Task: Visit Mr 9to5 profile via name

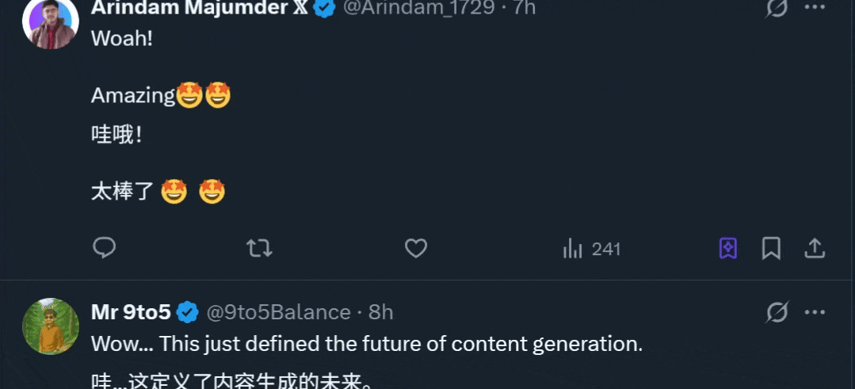Action: coord(131,311)
